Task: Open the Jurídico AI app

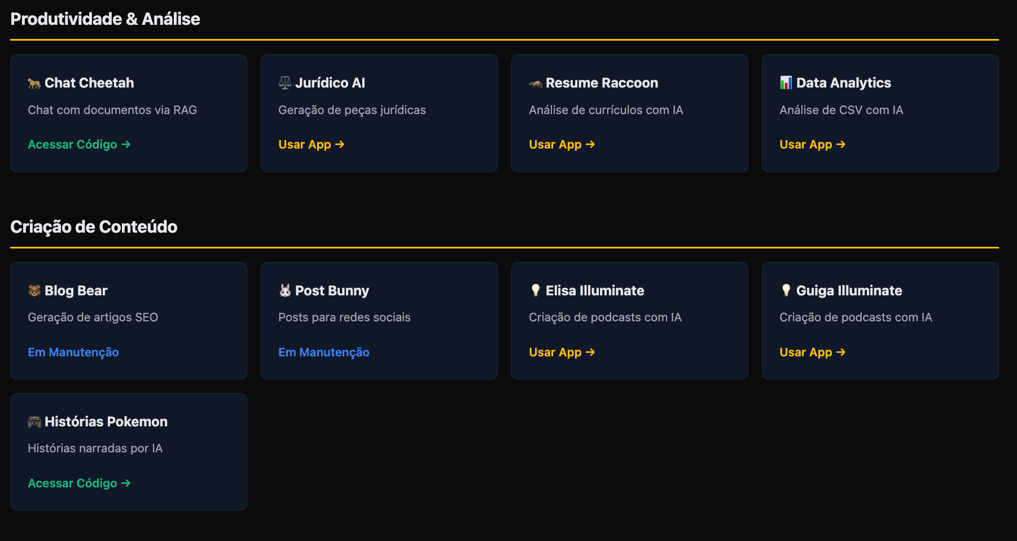Action: click(x=311, y=144)
